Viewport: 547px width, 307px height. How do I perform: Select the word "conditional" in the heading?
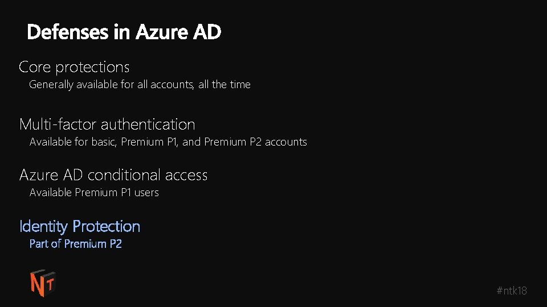(x=124, y=175)
